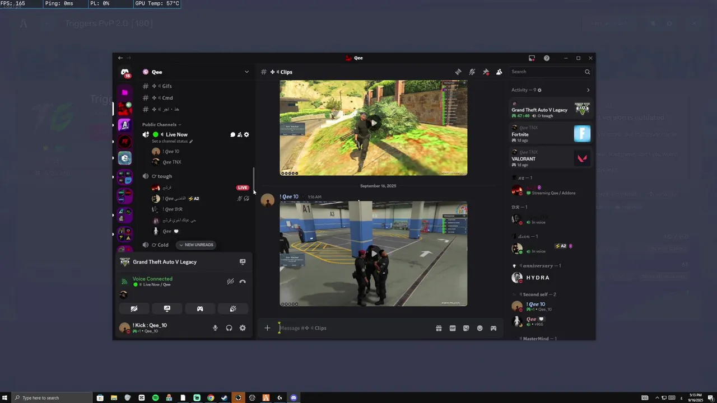
Task: Open the Help question mark icon
Action: click(547, 58)
